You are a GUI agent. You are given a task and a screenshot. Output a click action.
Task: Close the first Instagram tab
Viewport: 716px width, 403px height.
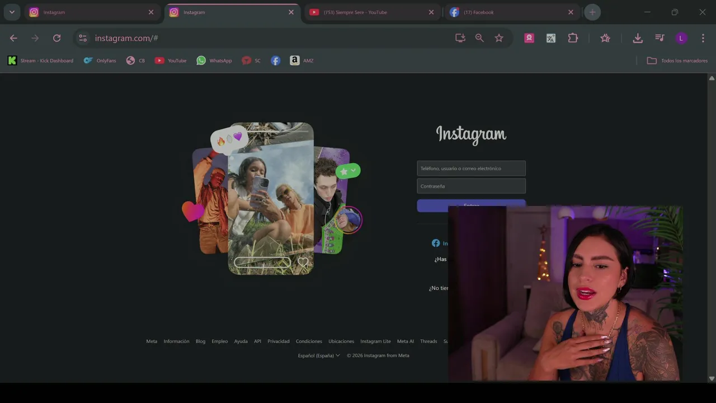point(151,12)
